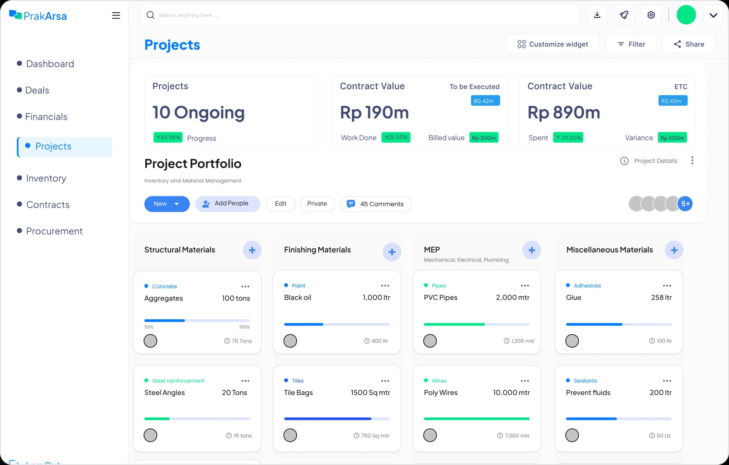Viewport: 729px width, 465px height.
Task: Expand the profile dropdown chevron
Action: [x=713, y=15]
